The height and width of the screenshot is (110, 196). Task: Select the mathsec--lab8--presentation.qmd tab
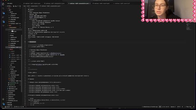click(x=79, y=3)
